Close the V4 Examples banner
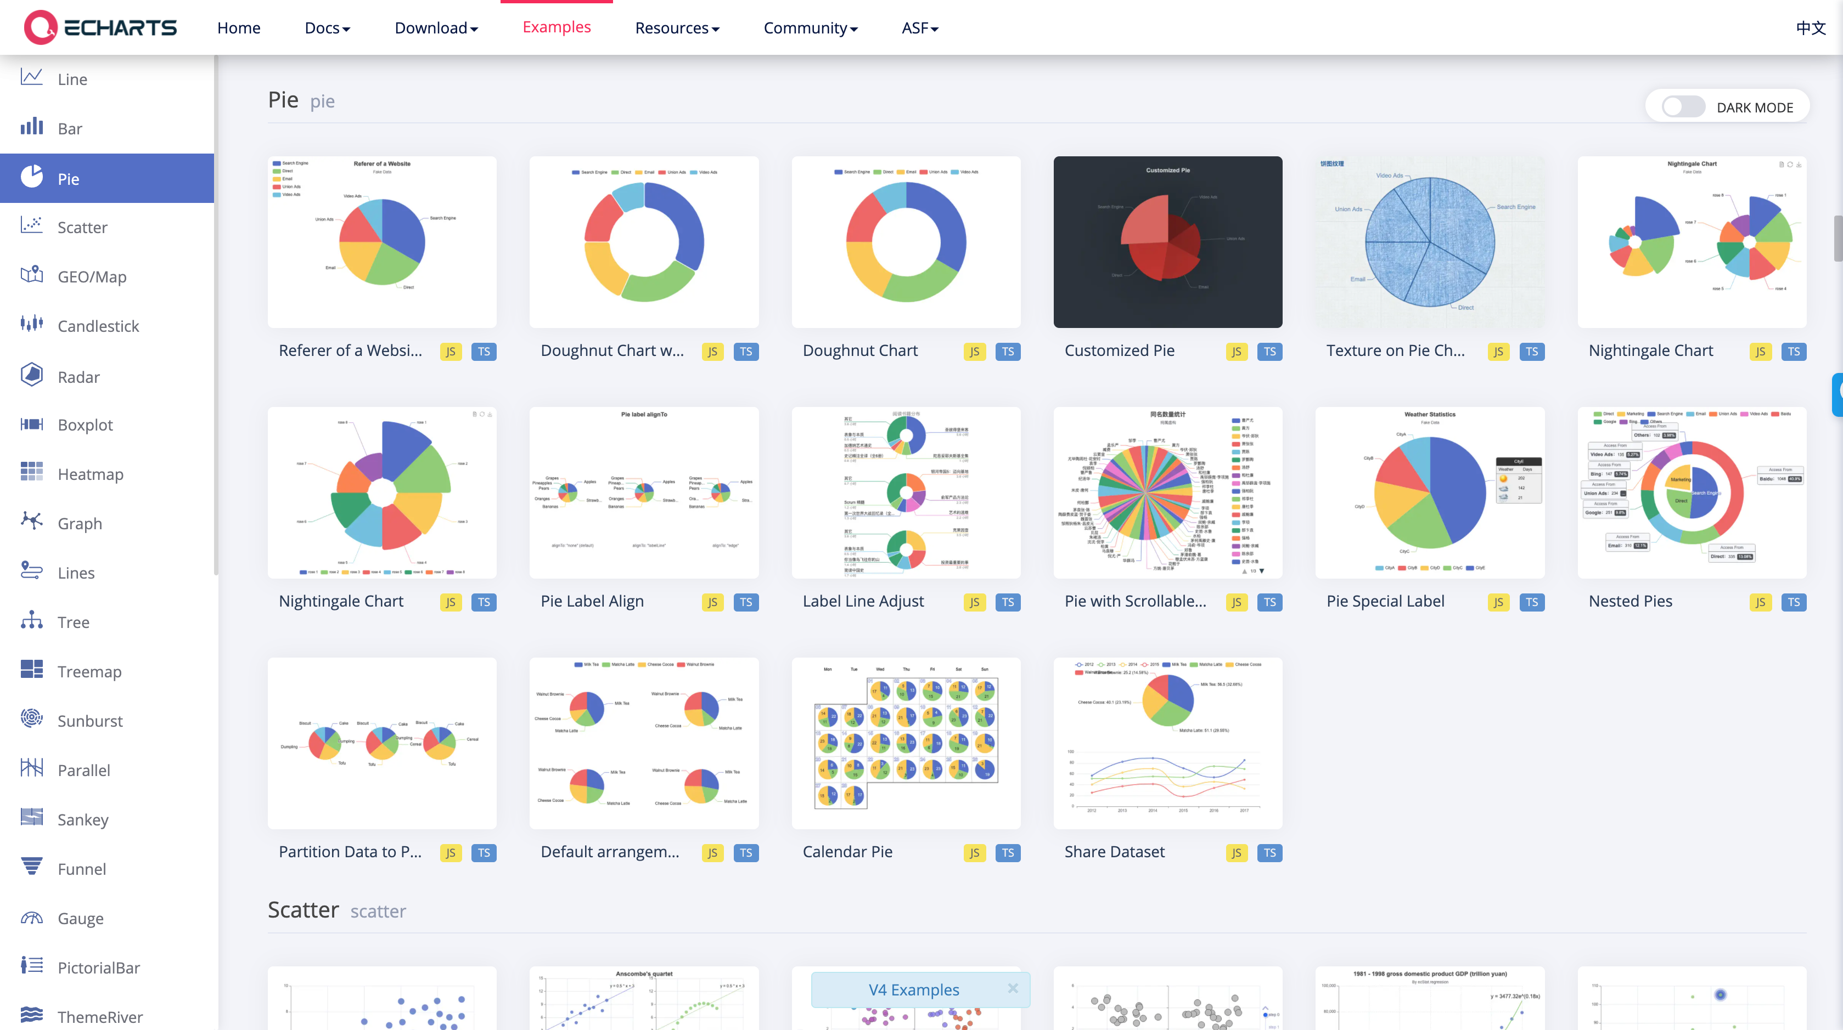1843x1030 pixels. [x=1013, y=988]
